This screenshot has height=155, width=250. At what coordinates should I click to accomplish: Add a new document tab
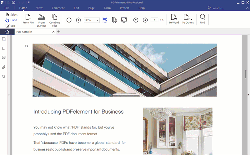[59, 32]
